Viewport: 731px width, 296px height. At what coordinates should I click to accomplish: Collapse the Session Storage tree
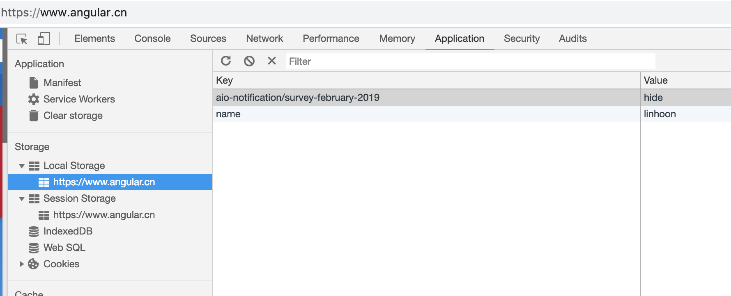coord(22,199)
